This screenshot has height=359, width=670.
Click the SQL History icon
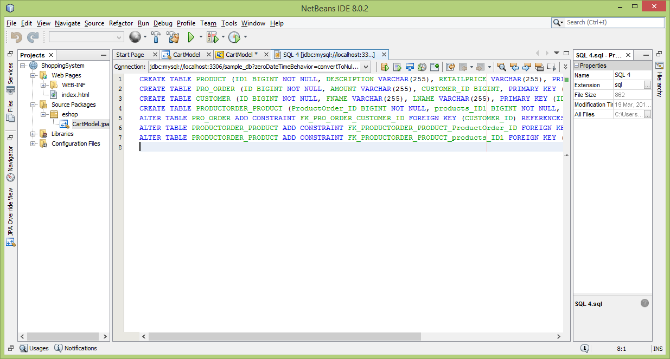422,67
